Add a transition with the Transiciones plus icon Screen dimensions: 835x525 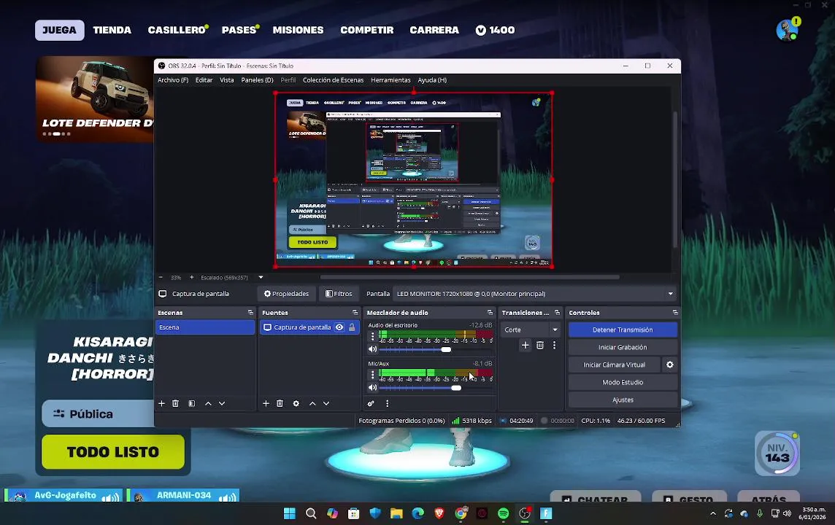525,345
